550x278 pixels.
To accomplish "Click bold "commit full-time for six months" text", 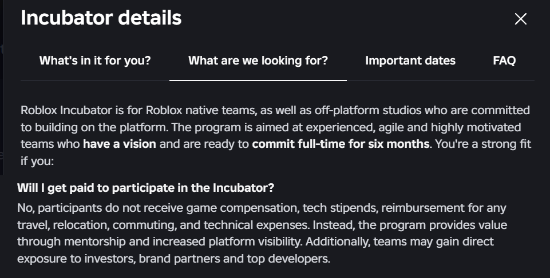I will [x=341, y=144].
